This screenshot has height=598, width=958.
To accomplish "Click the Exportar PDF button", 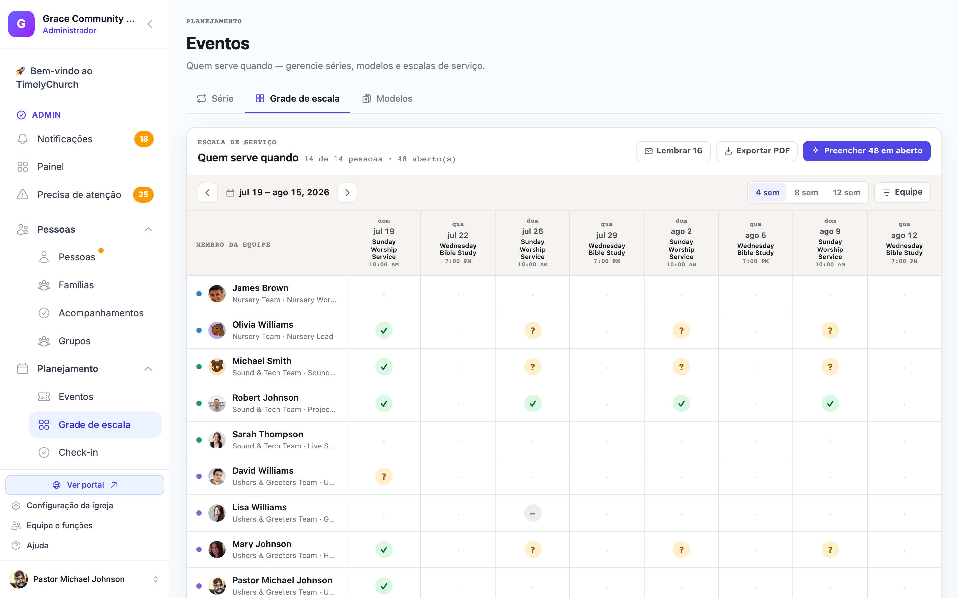I will coord(756,151).
